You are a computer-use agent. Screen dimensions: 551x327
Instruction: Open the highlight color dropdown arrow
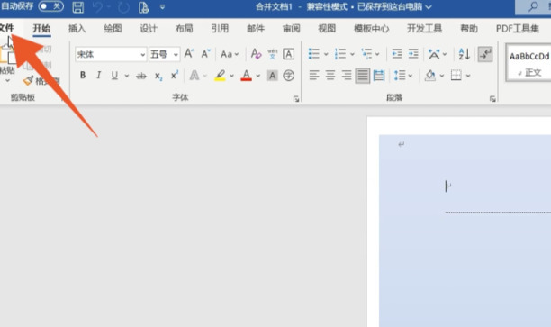point(231,76)
